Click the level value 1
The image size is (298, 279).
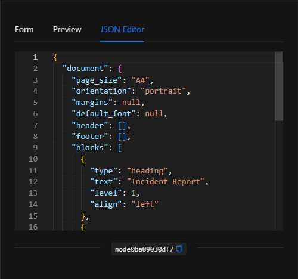tap(134, 193)
